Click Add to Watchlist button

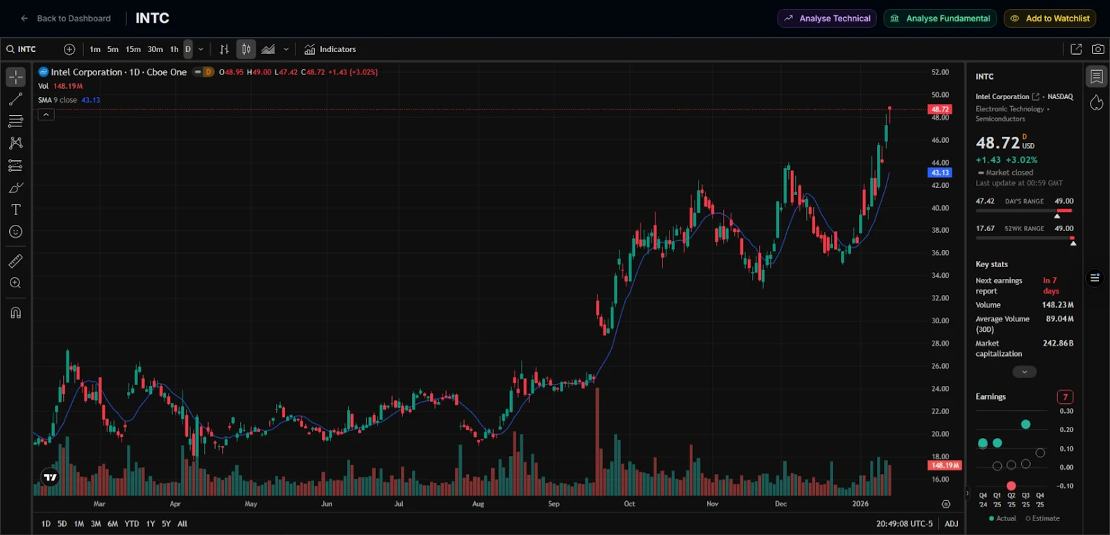(1050, 19)
